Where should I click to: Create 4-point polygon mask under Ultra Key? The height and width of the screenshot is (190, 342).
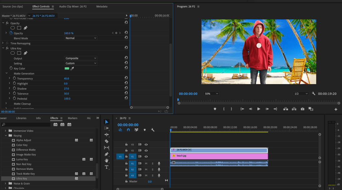pos(19,53)
